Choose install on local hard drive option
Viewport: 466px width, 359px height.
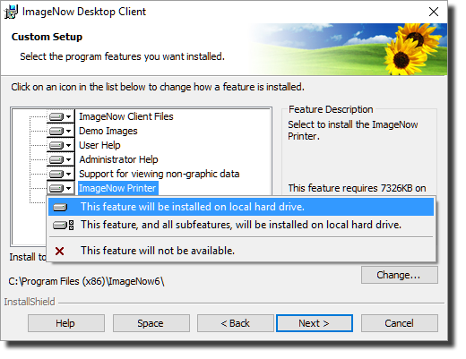241,207
